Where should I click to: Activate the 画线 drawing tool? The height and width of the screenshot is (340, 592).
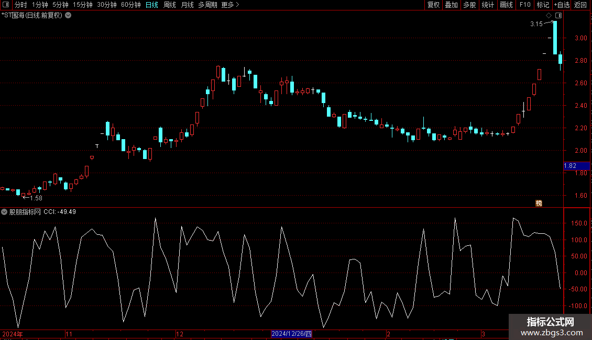(x=506, y=5)
